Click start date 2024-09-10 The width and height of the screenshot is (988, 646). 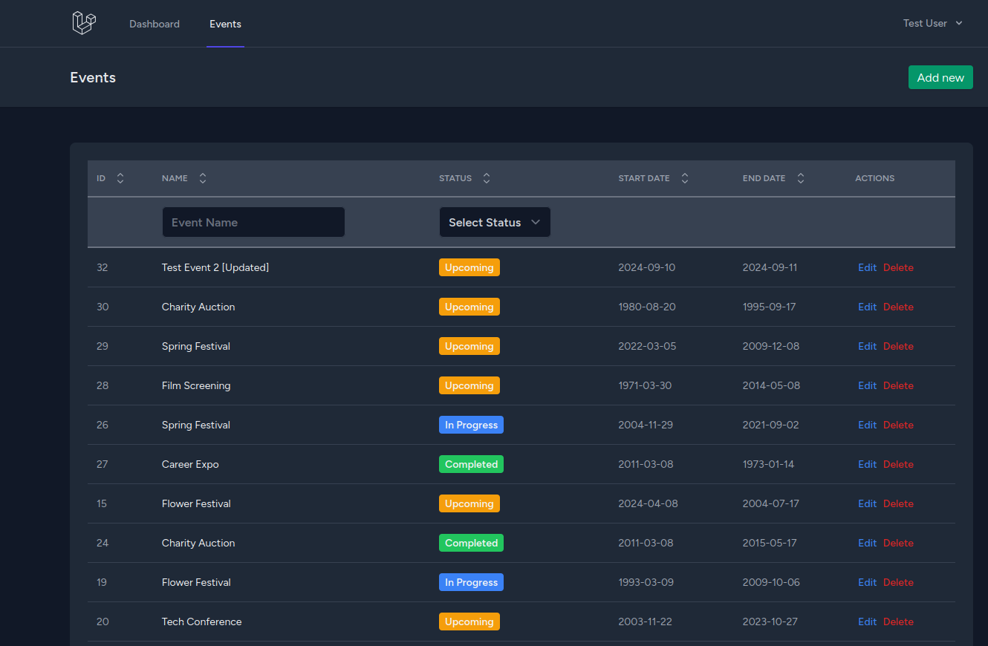pyautogui.click(x=647, y=267)
